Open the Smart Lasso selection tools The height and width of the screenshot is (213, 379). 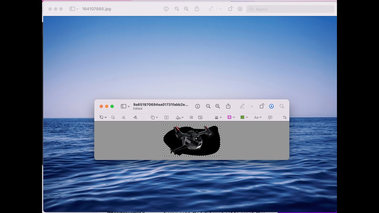[103, 117]
